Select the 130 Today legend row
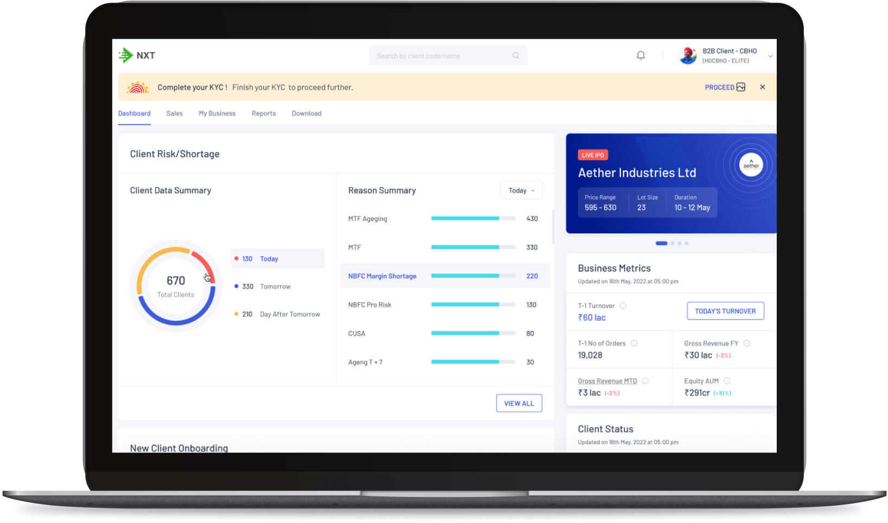Screen dimensions: 888x523 click(x=277, y=259)
